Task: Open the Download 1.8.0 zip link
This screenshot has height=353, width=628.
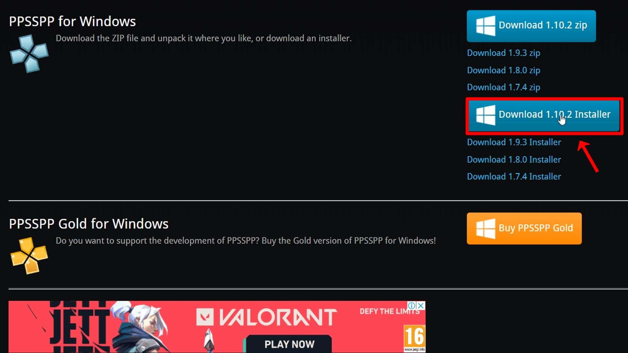Action: (x=503, y=70)
